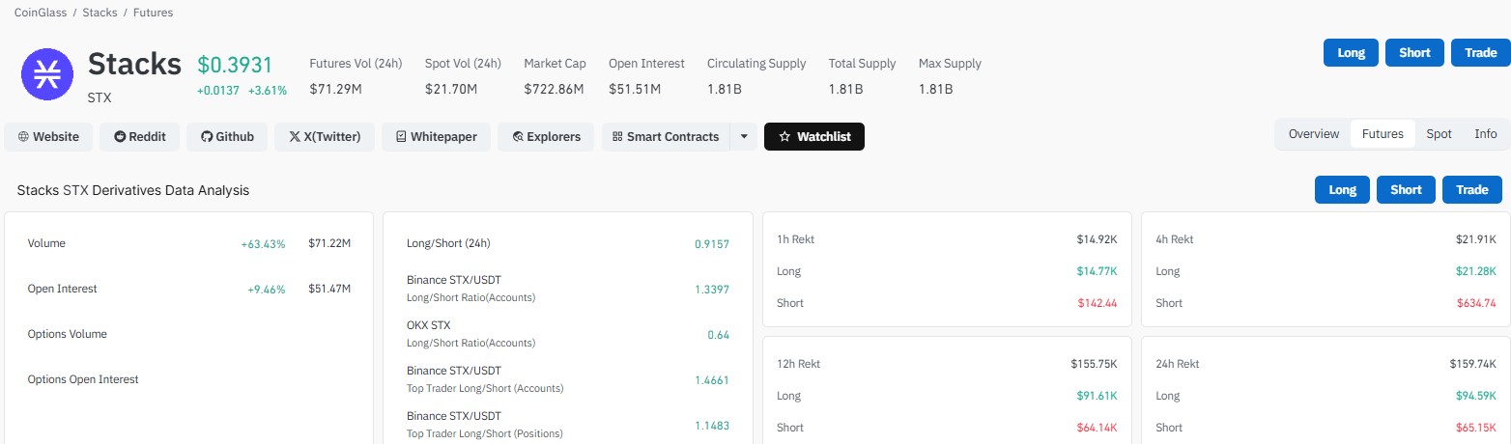This screenshot has width=1511, height=444.
Task: Click the STX ticker under Stacks
Action: pyautogui.click(x=100, y=97)
